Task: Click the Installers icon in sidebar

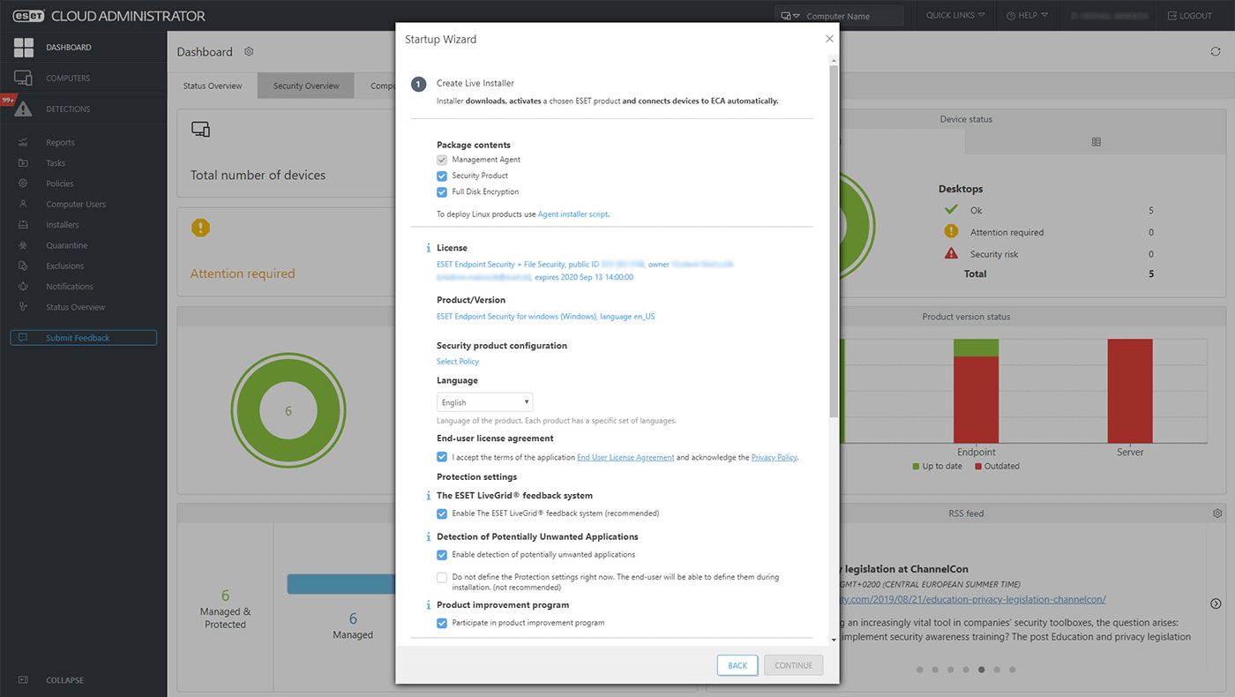Action: point(23,225)
